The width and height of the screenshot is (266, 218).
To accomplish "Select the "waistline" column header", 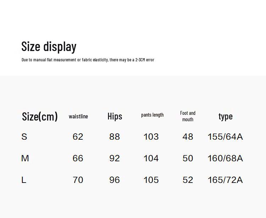I will tap(78, 116).
